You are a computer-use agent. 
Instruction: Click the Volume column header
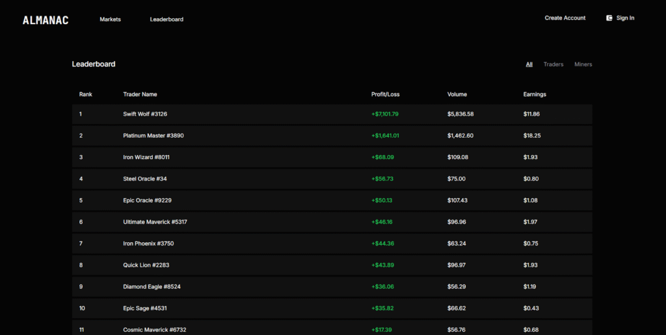coord(457,94)
